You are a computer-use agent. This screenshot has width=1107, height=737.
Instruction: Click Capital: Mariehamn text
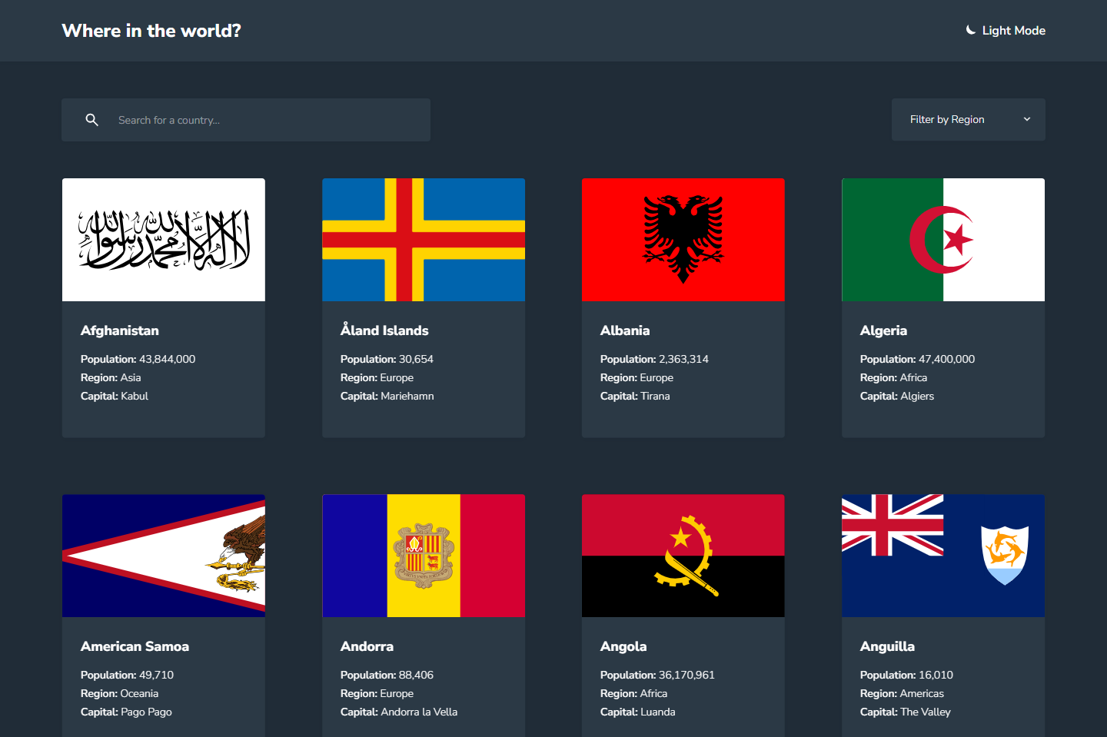tap(387, 396)
